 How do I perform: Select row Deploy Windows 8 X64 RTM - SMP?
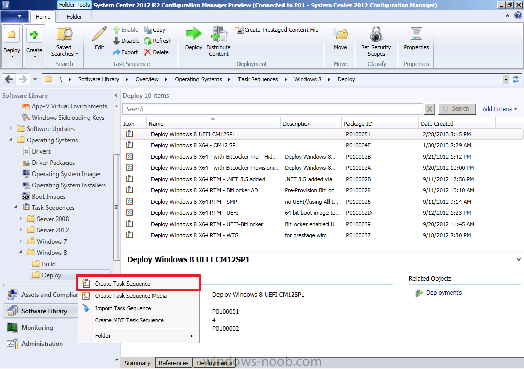pos(322,202)
